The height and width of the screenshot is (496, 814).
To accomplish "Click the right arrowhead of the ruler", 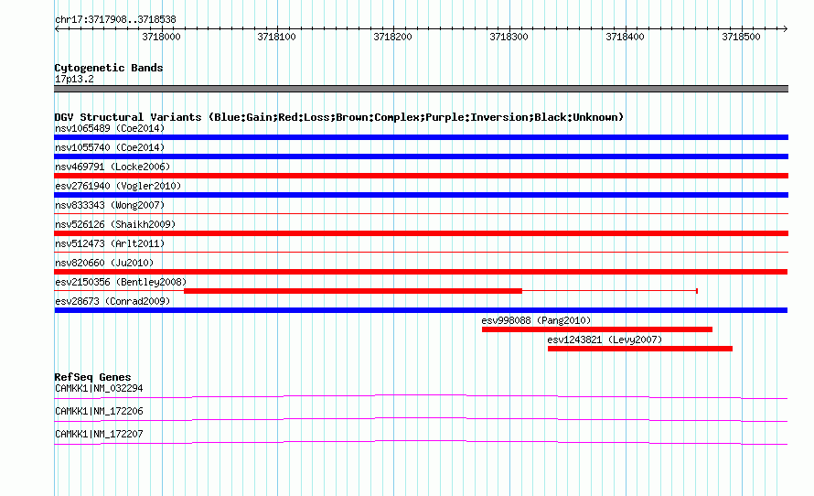I will 786,28.
